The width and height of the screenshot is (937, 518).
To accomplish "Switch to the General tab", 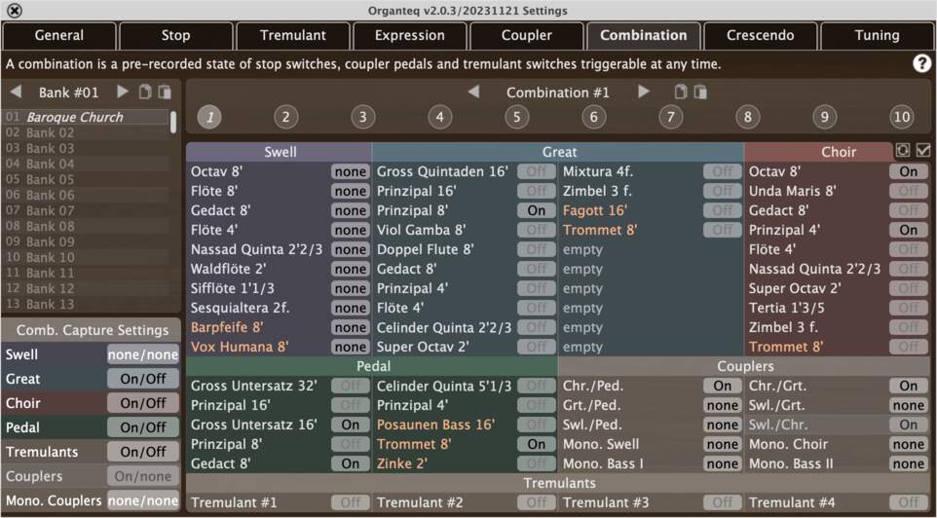I will pos(59,35).
